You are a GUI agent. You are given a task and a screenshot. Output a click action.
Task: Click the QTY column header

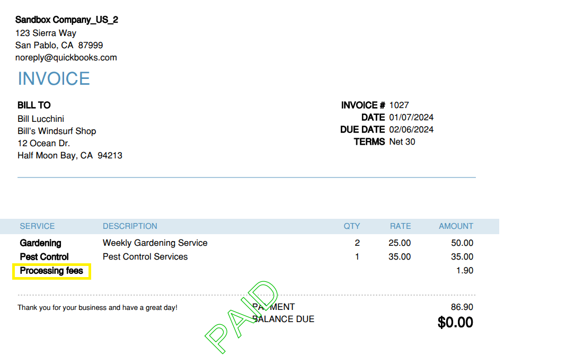352,226
